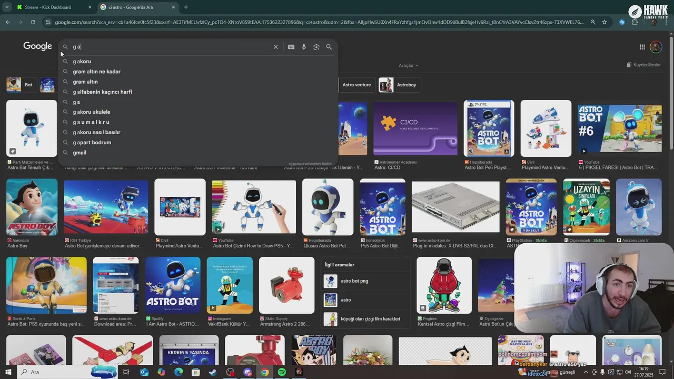The height and width of the screenshot is (379, 674).
Task: Open the Armstrong Astro 2 pump image
Action: tap(286, 285)
